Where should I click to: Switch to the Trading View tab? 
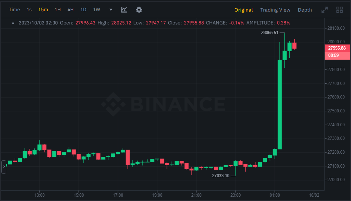coord(275,10)
